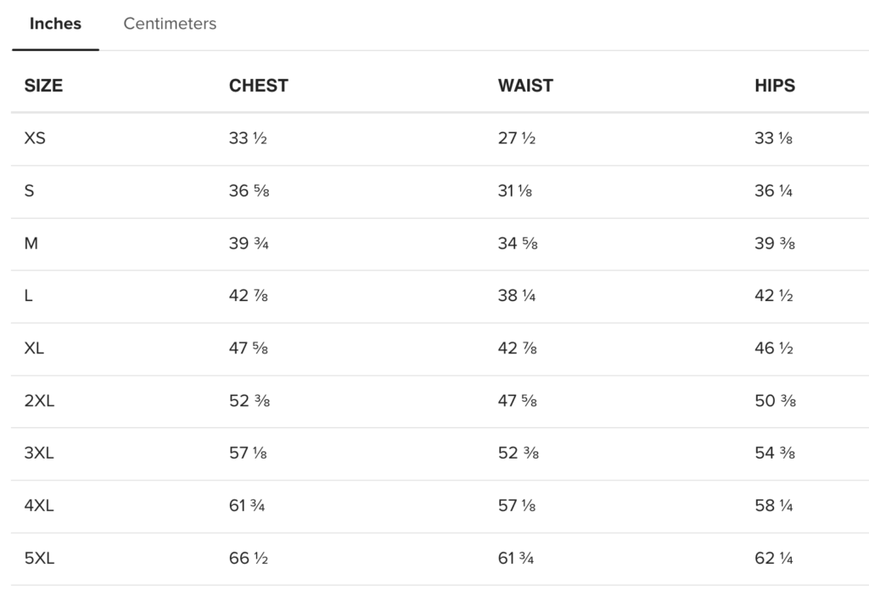Select the 3XL size row label

tap(39, 454)
